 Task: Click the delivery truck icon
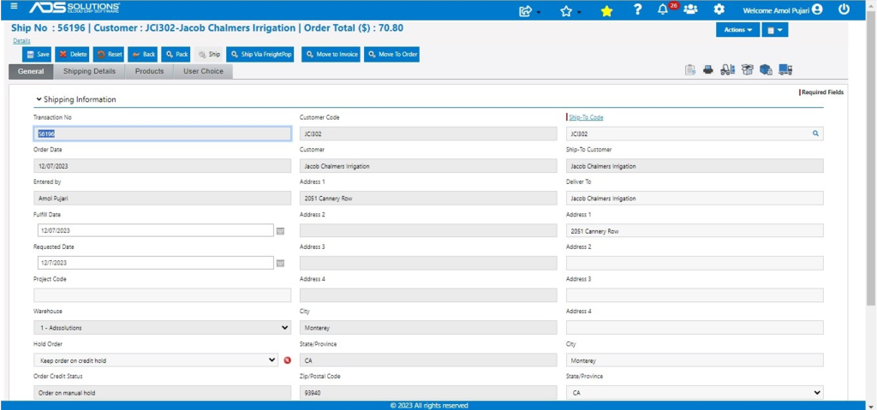click(786, 70)
